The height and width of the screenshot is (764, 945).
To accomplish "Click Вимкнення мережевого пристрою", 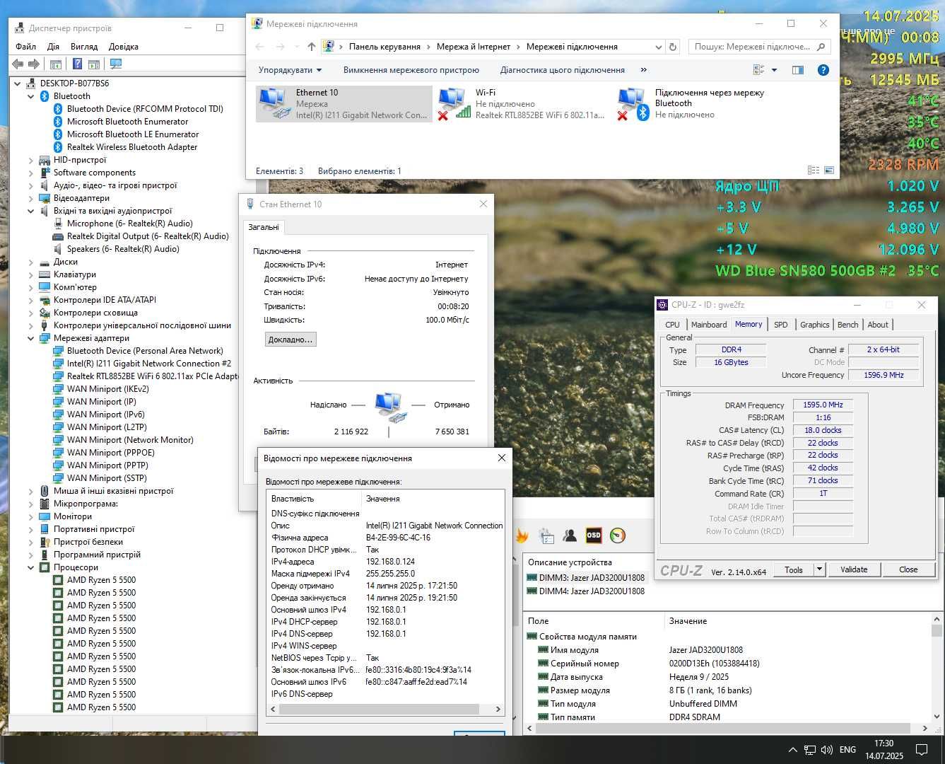I will (411, 70).
